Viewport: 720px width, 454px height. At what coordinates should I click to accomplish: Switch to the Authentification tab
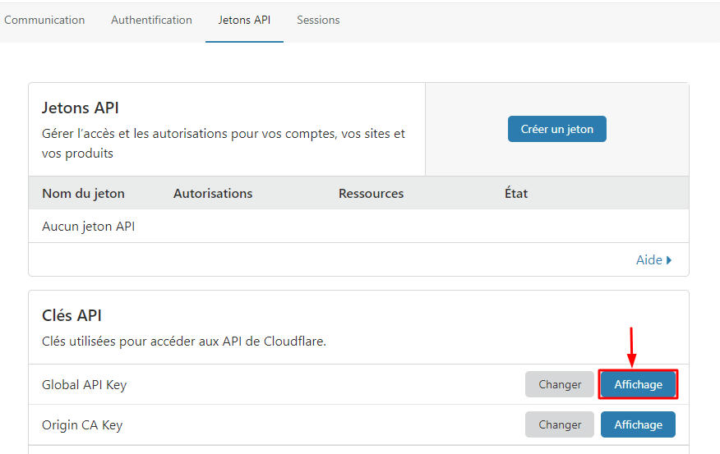tap(151, 20)
